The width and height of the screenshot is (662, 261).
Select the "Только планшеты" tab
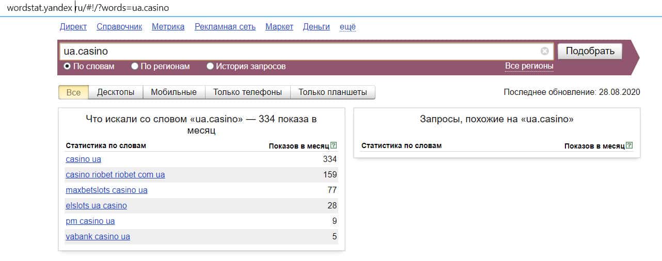[x=333, y=92]
